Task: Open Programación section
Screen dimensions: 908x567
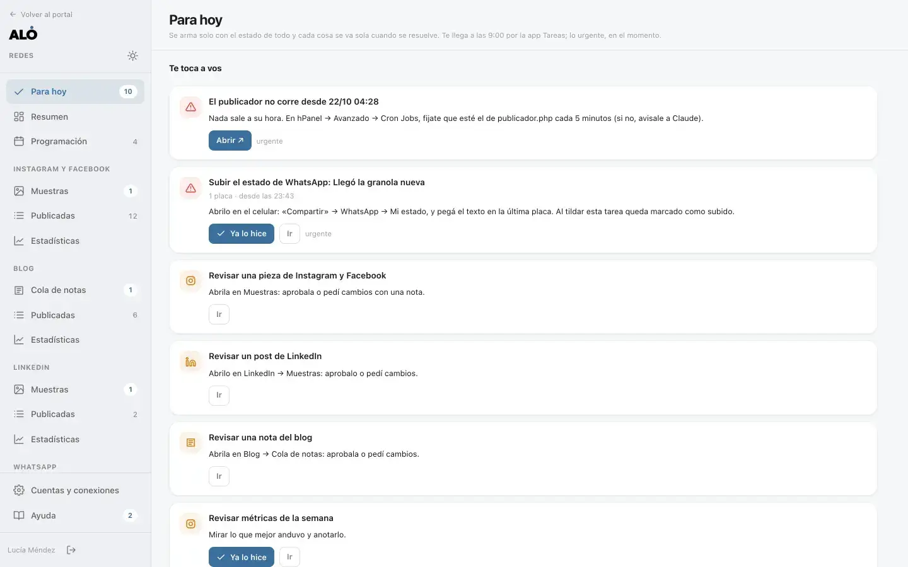Action: [75, 141]
